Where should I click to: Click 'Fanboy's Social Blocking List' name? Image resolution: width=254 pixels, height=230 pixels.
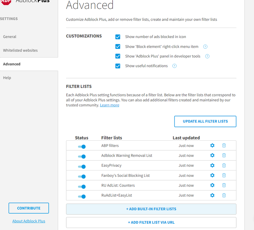[x=125, y=175]
